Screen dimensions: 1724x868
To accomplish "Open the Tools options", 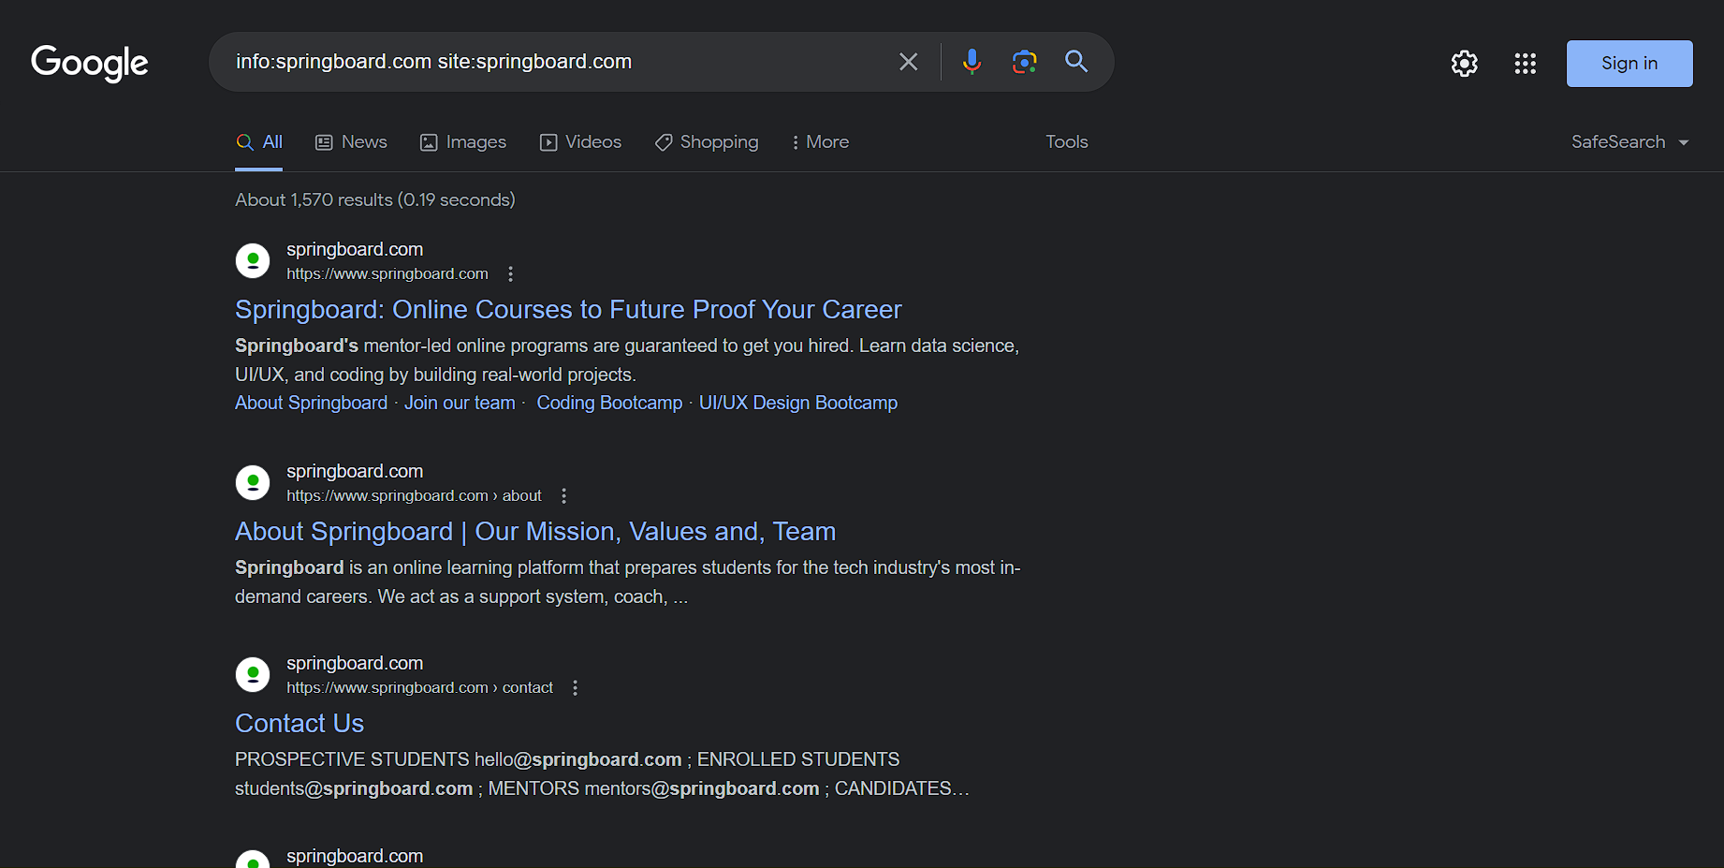I will coord(1066,142).
